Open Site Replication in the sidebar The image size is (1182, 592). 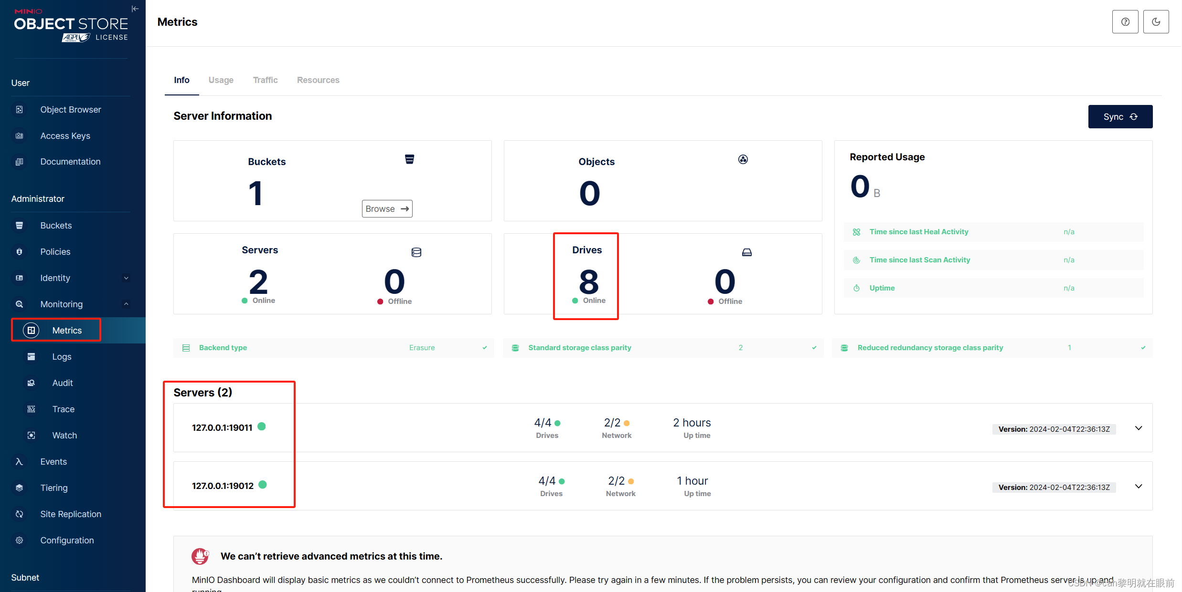70,514
